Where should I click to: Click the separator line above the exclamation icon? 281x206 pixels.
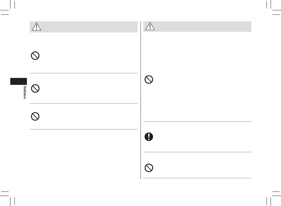[197, 121]
